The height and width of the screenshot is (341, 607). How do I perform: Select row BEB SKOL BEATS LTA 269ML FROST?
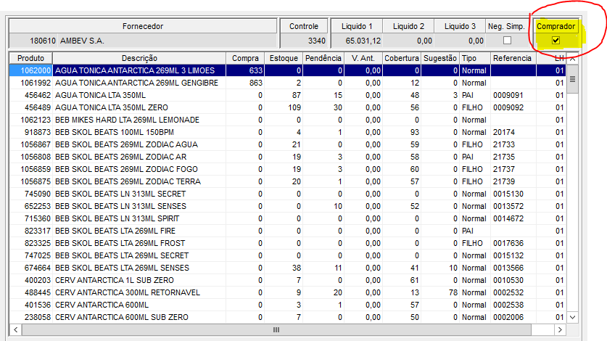[x=288, y=243]
